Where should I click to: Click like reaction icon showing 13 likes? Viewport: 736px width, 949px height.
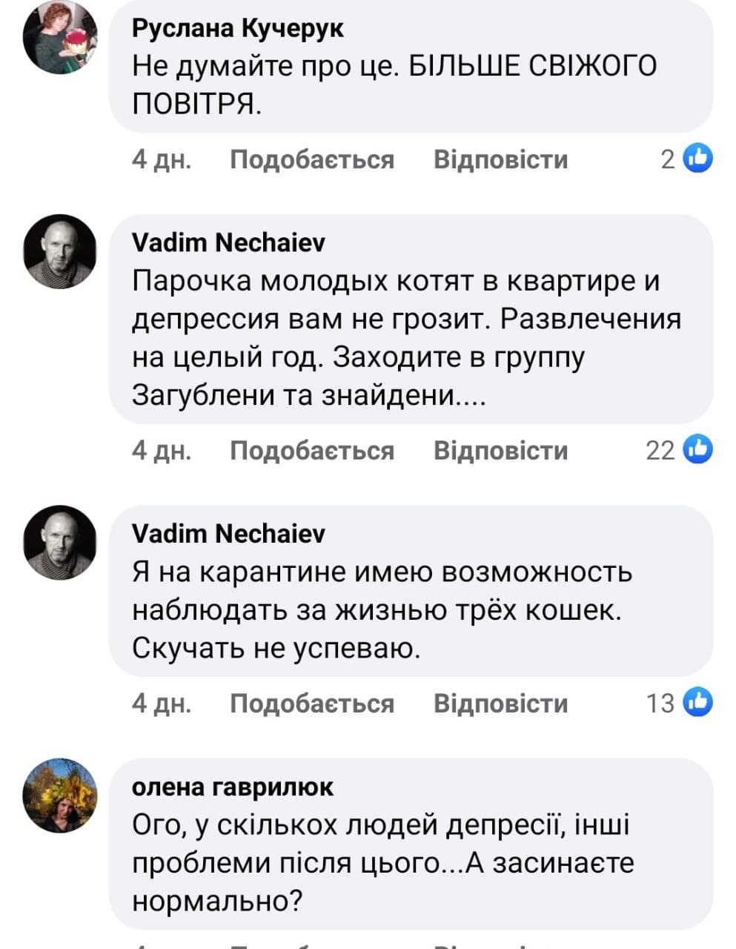coord(697,702)
